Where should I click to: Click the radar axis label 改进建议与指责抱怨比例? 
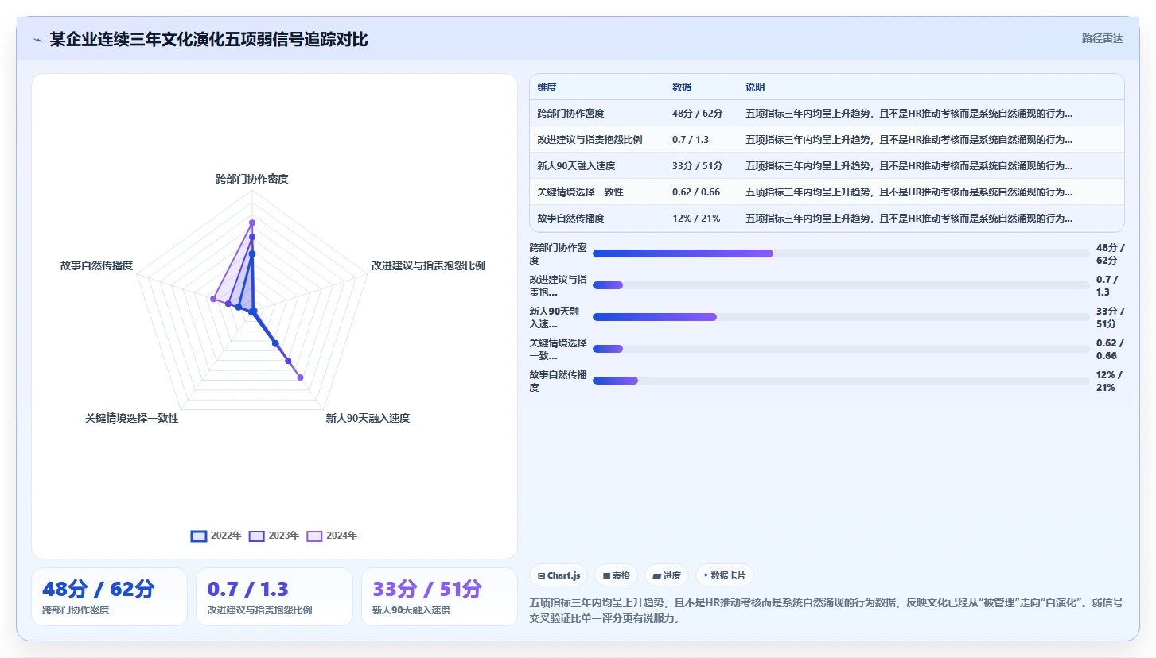428,265
